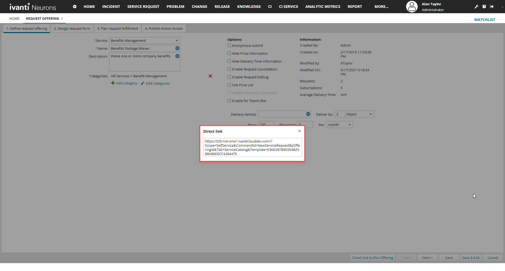
Task: Open the KNOWLEDGE menu item
Action: (249, 7)
